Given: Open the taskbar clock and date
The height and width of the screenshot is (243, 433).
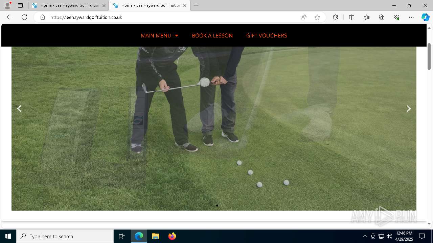Looking at the screenshot, I should [404, 236].
